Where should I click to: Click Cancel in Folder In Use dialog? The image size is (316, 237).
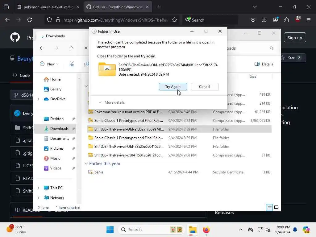[205, 87]
